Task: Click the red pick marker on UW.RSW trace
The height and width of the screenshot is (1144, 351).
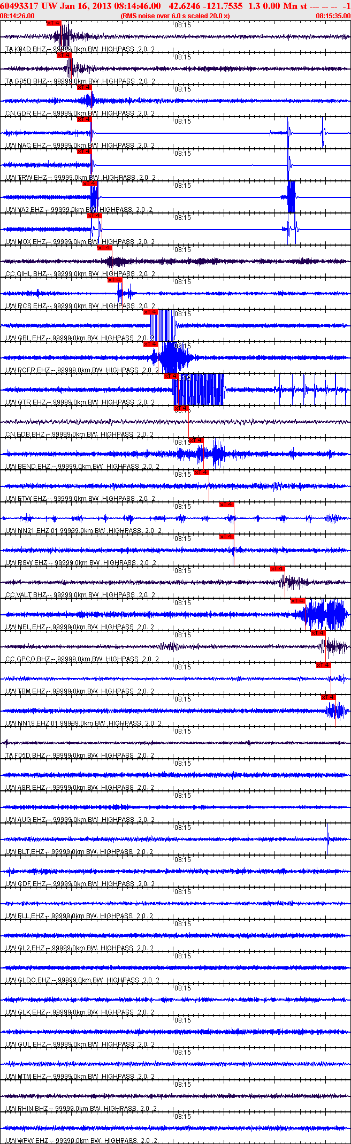Action: coord(227,537)
